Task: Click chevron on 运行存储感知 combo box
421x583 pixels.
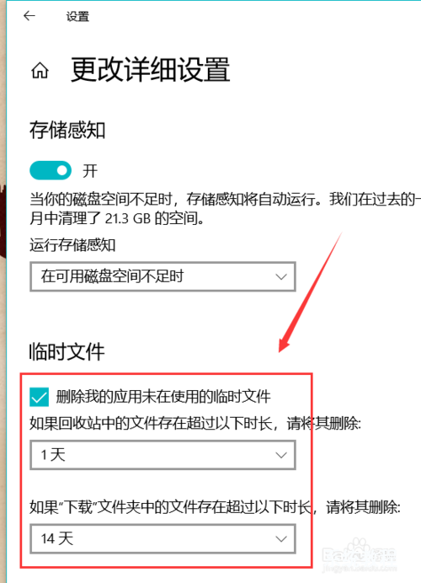Action: [281, 276]
